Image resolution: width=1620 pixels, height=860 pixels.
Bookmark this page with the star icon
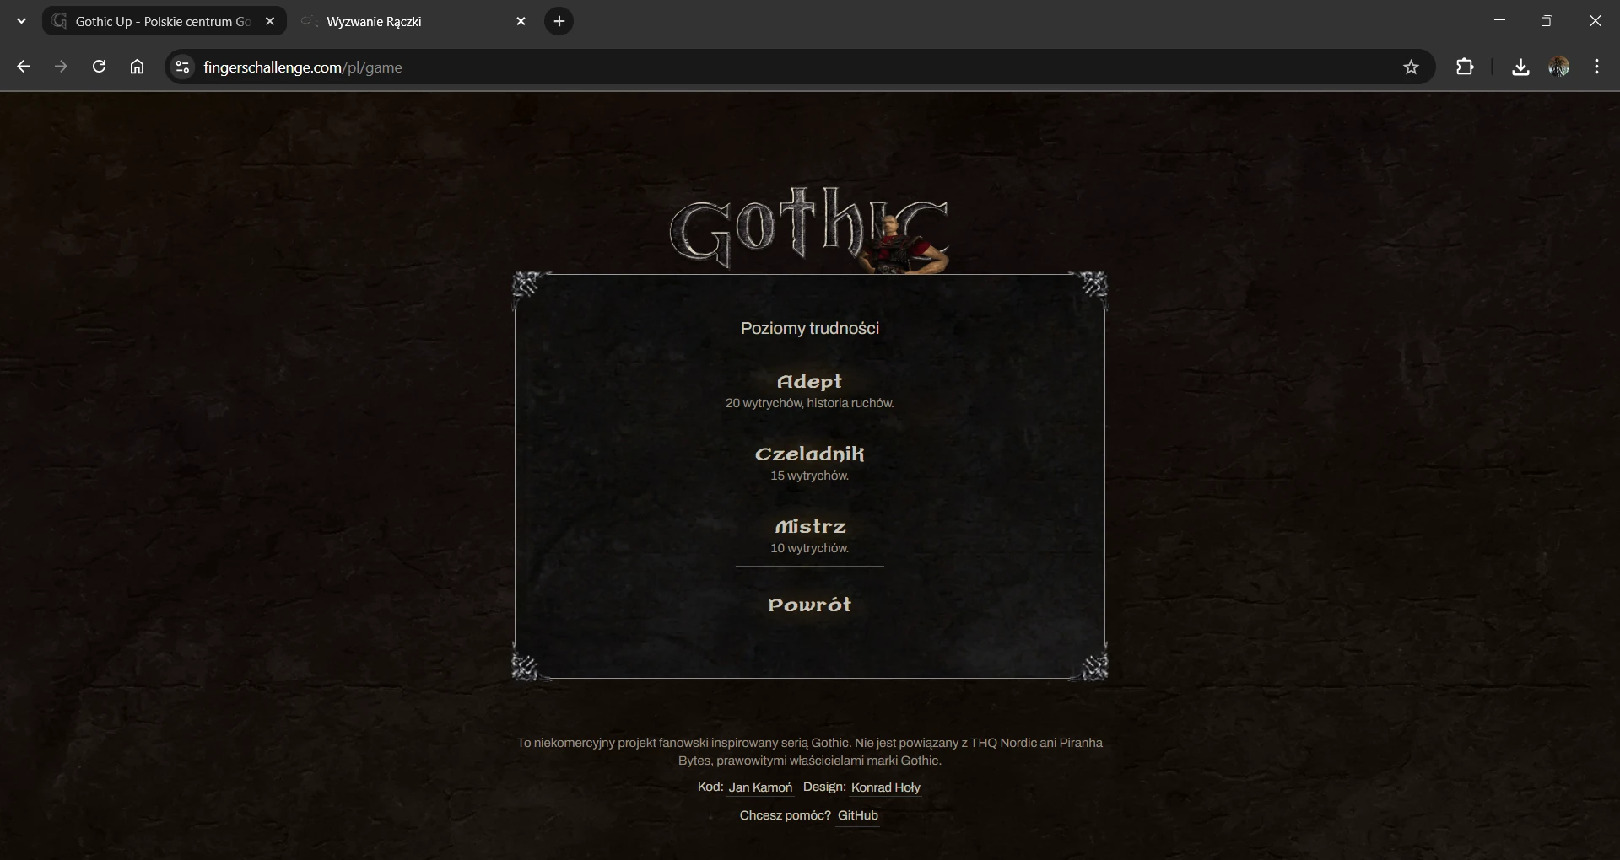[x=1411, y=67]
